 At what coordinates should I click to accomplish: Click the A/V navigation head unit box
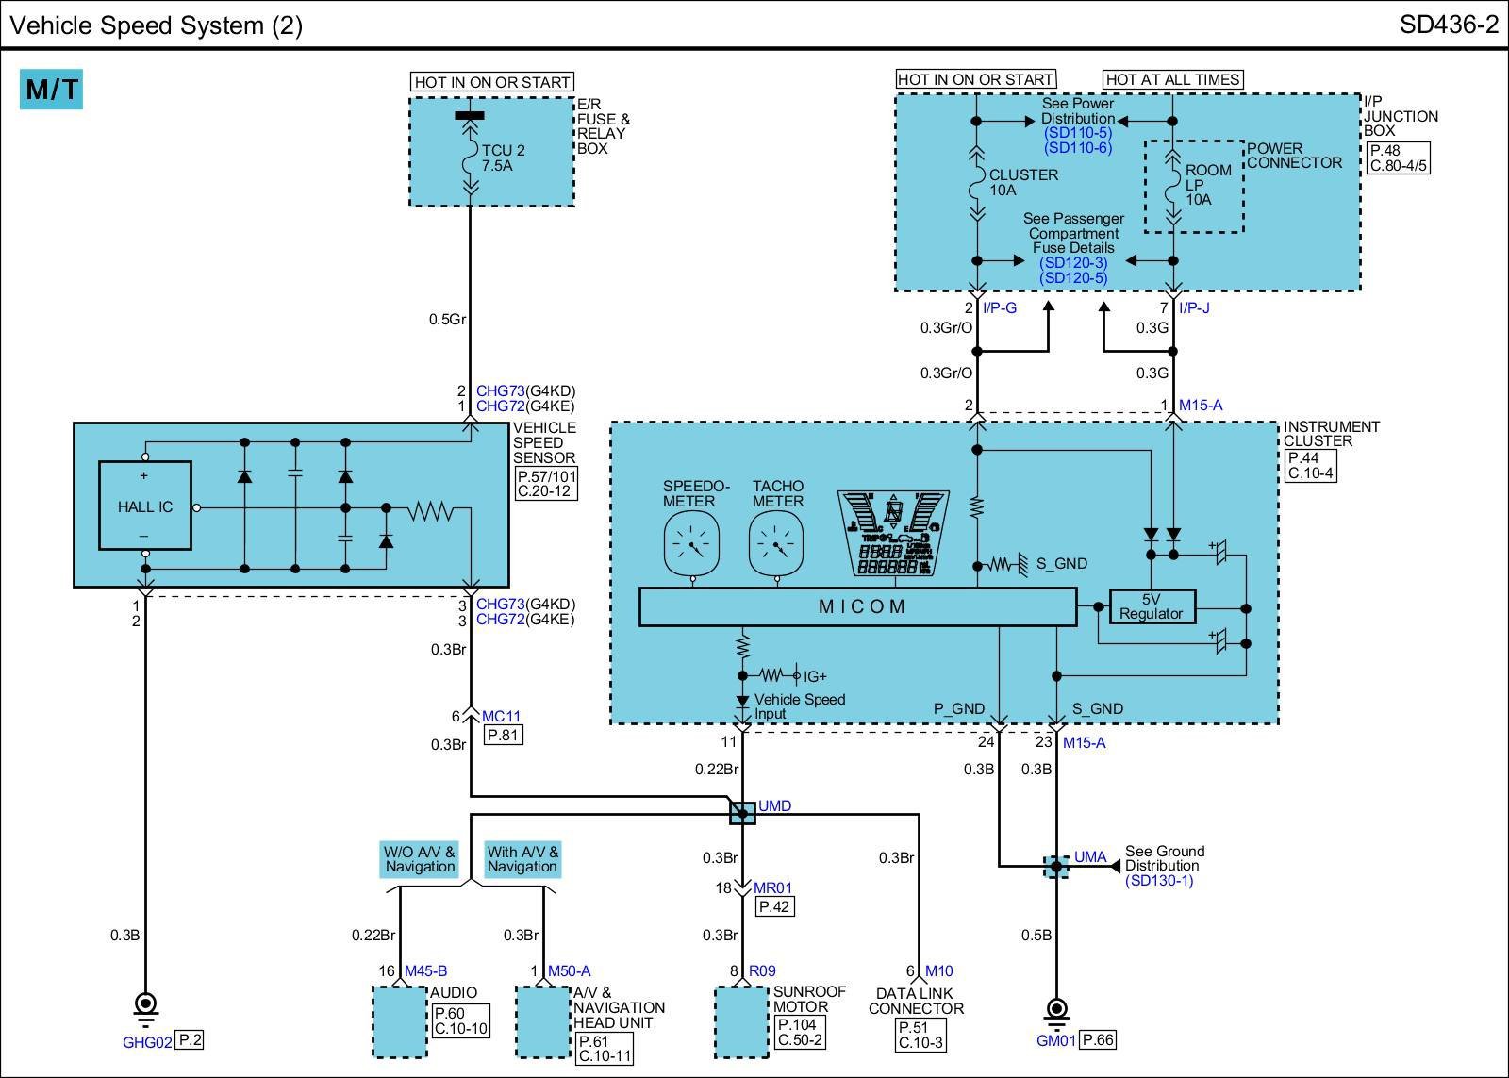(543, 1021)
